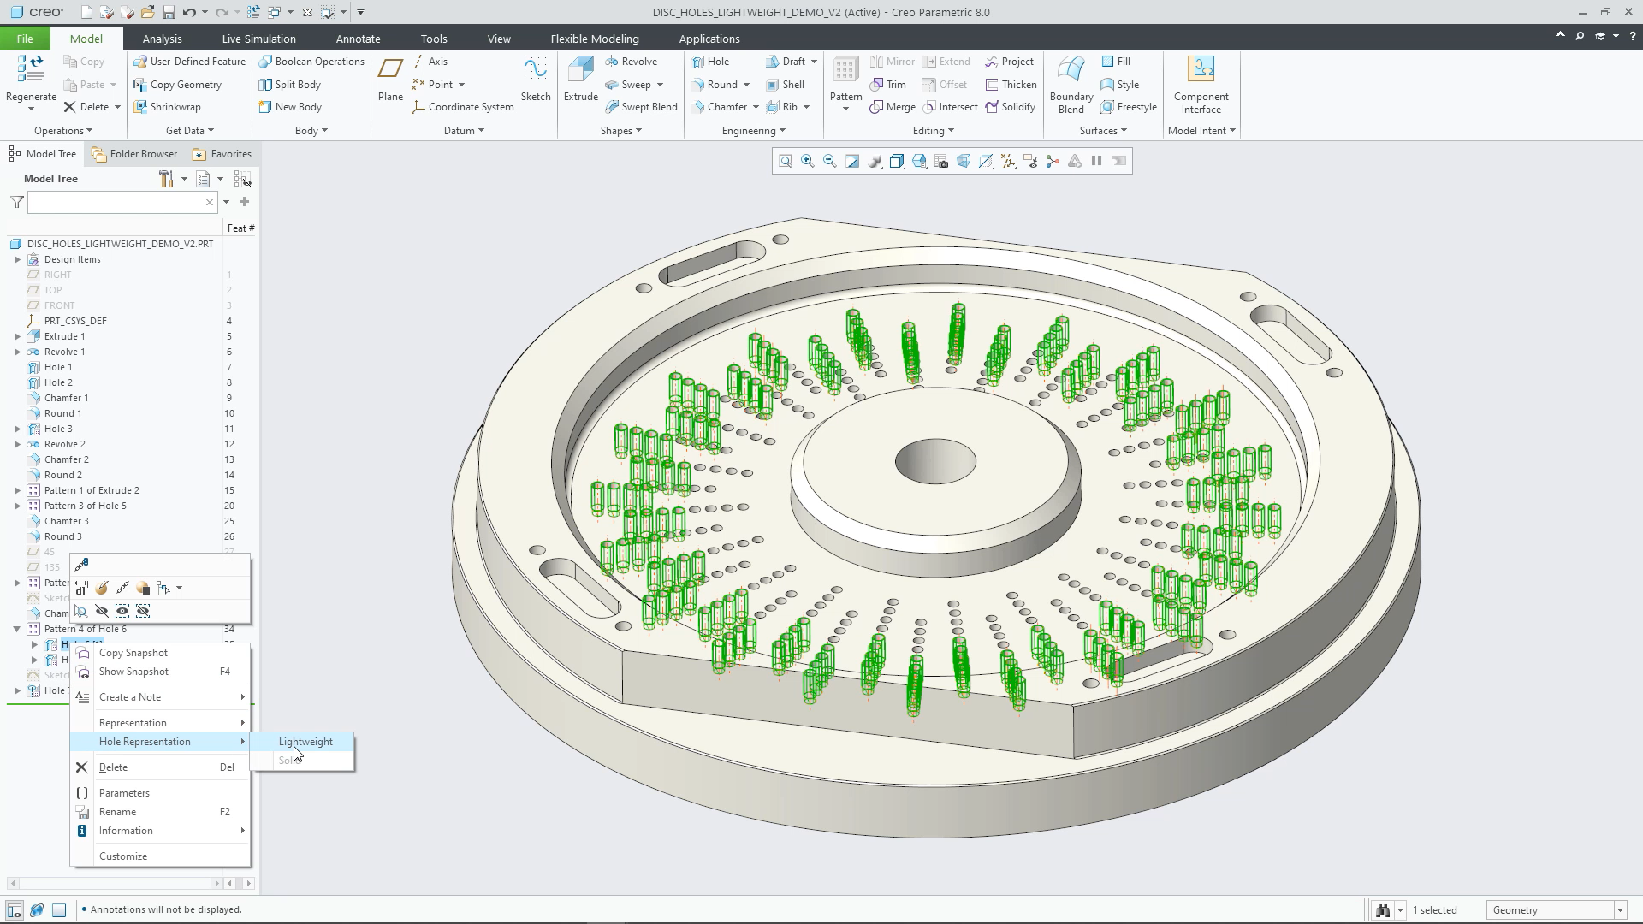Click Copy Snapshot in context menu
Screen dimensions: 1643x924
click(161, 653)
